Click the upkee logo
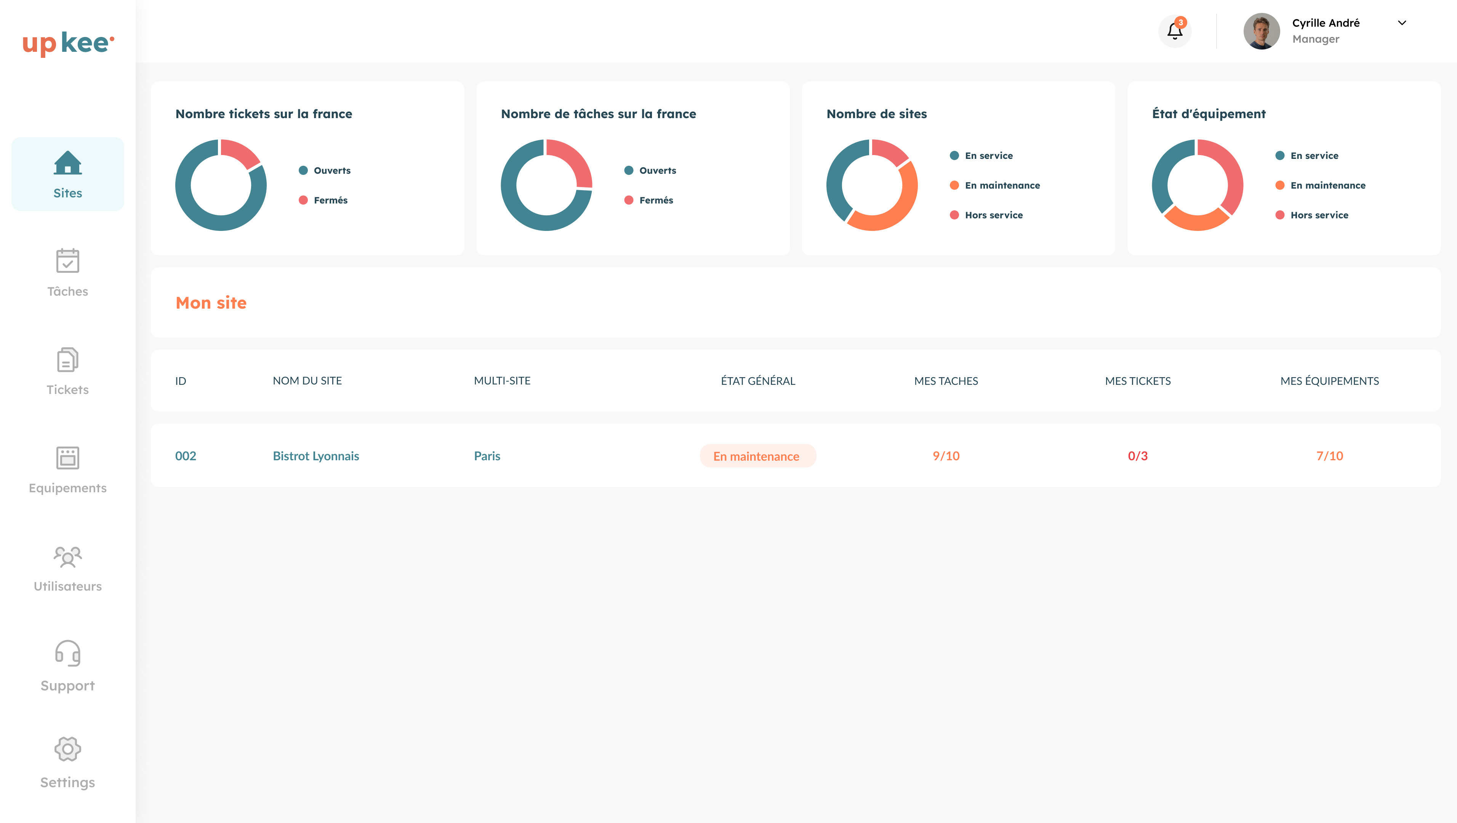 pyautogui.click(x=68, y=43)
